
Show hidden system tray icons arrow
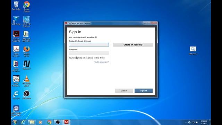tap(186, 123)
